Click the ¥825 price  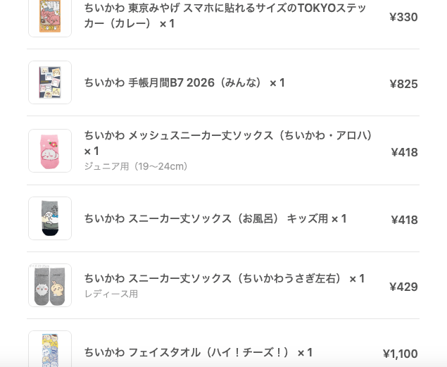pos(403,84)
